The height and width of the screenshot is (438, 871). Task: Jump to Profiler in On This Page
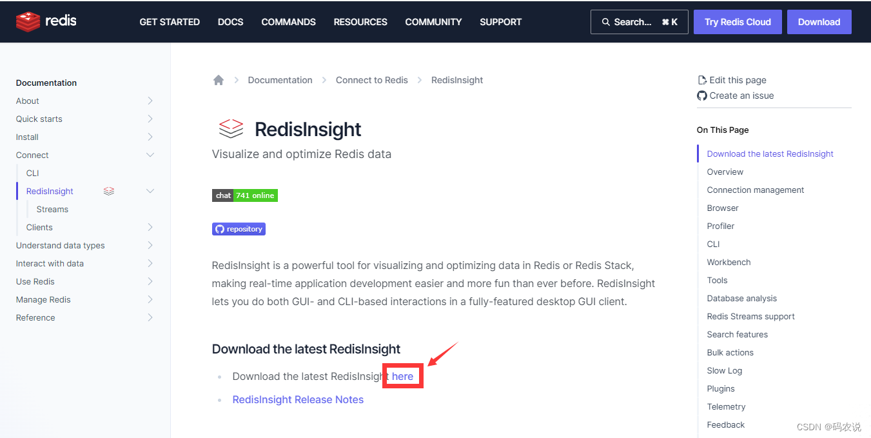pyautogui.click(x=721, y=226)
